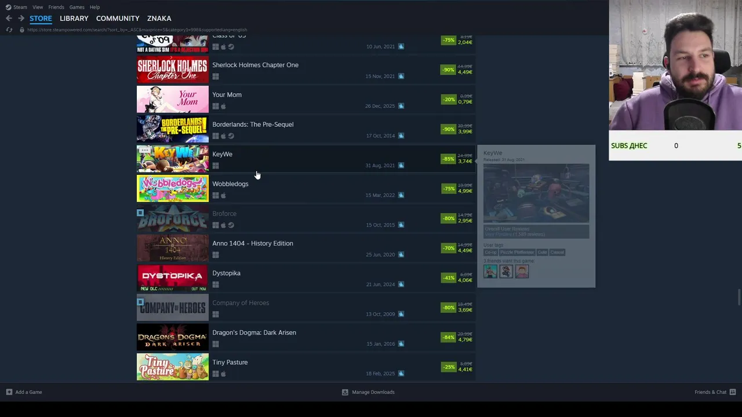
Task: Click the Steam logo icon in menu bar
Action: pos(8,7)
